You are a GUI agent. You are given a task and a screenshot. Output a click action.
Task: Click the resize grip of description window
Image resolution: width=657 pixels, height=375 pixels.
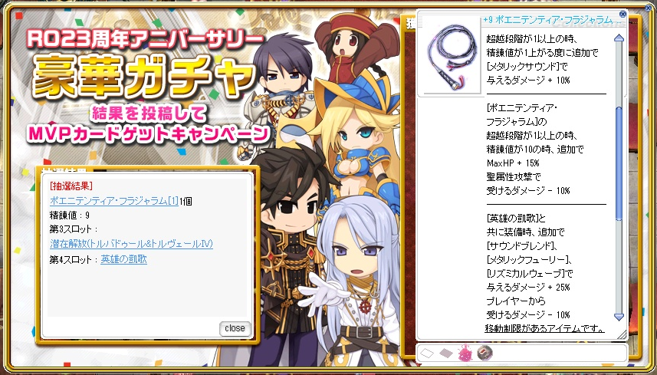(623, 334)
